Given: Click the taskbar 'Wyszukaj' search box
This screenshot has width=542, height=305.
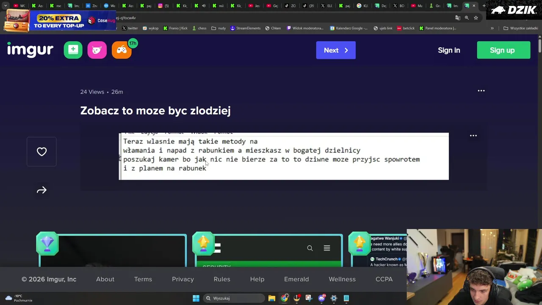Looking at the screenshot, I should click(x=234, y=298).
